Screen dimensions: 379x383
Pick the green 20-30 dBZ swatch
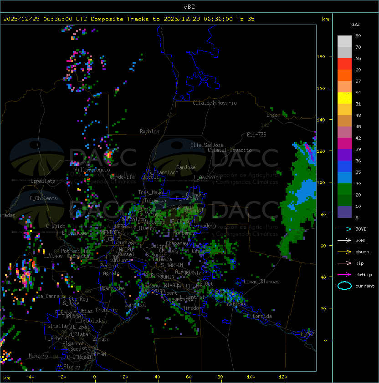click(x=344, y=189)
